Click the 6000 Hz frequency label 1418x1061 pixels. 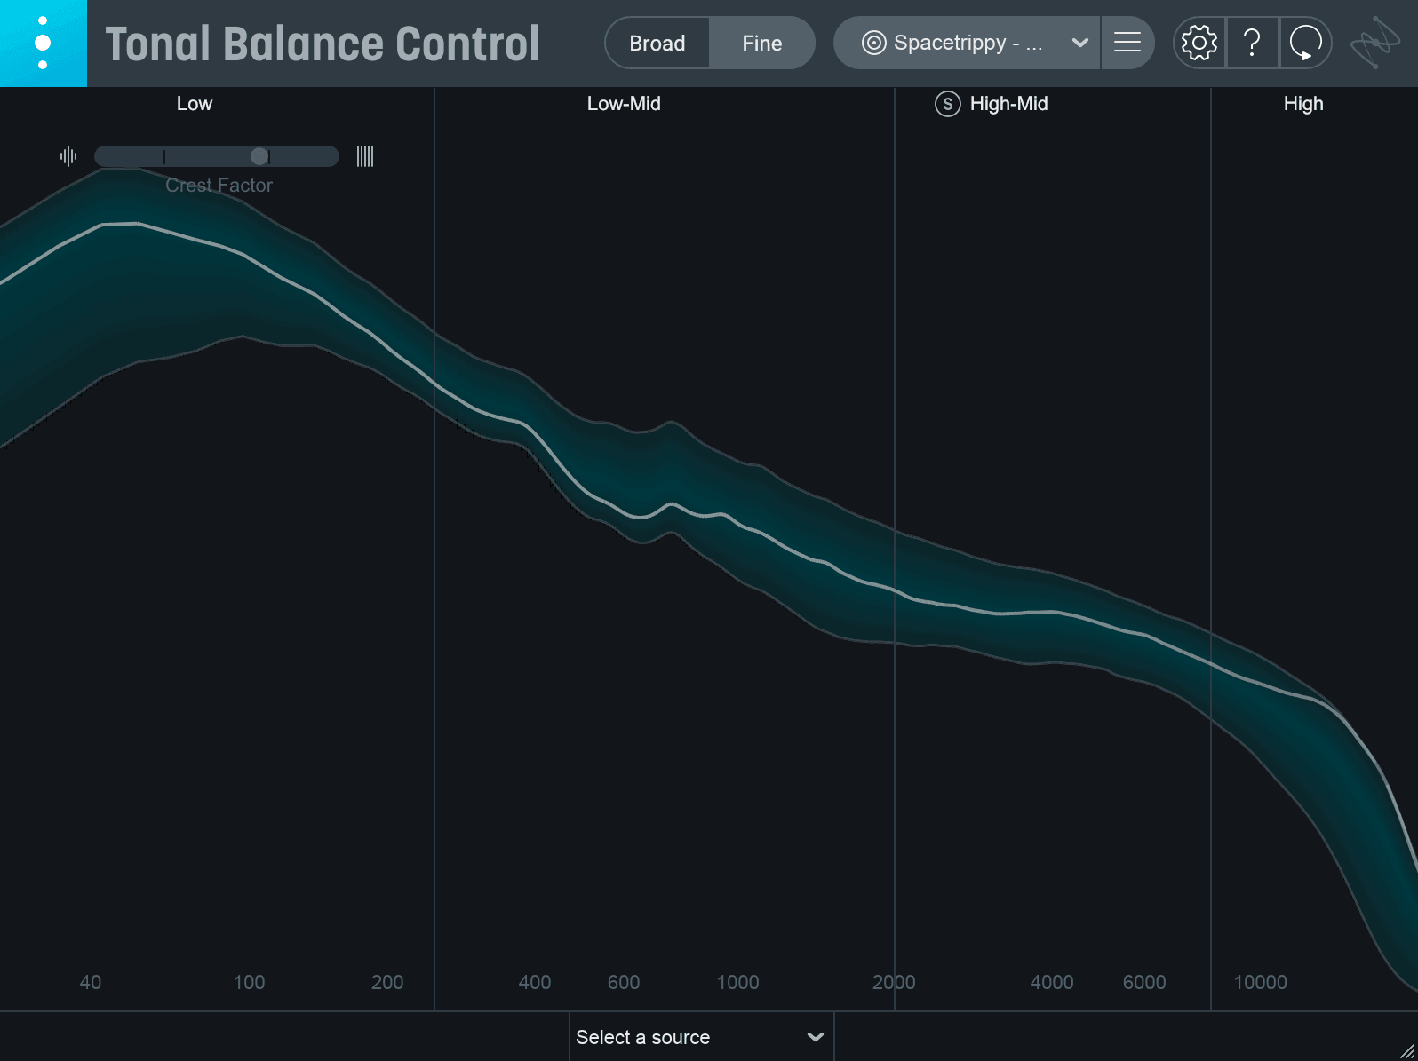click(x=1144, y=982)
